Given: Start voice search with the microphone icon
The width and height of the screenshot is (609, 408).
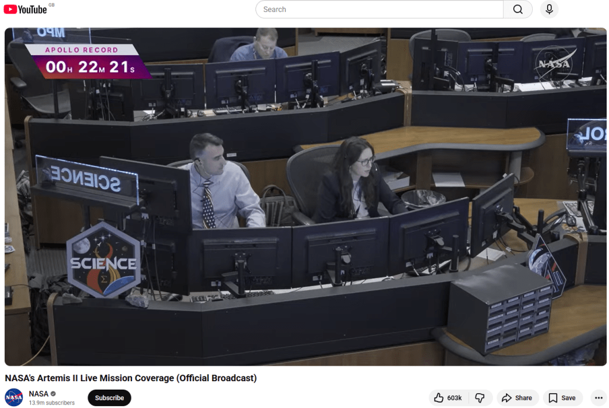Looking at the screenshot, I should point(549,10).
